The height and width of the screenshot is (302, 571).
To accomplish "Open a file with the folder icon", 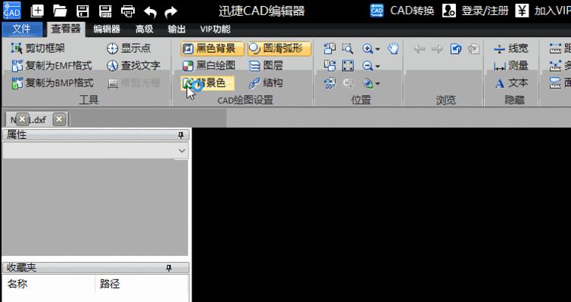I will point(60,11).
